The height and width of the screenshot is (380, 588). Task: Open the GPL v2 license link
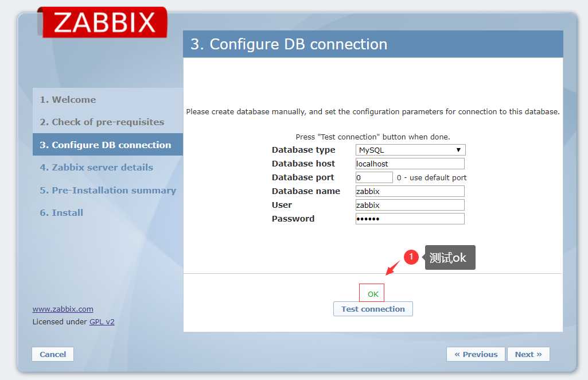102,322
